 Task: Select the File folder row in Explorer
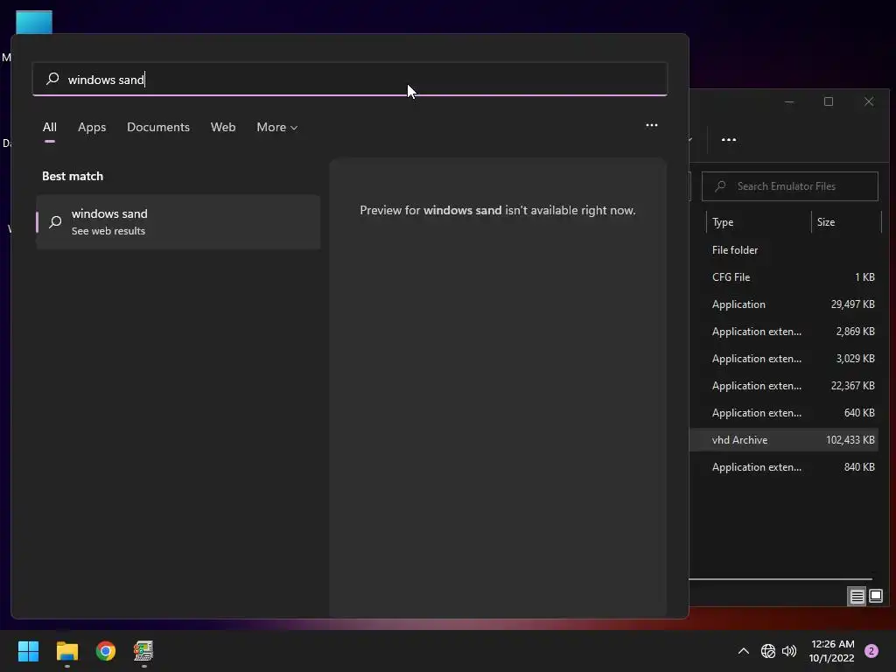[783, 249]
